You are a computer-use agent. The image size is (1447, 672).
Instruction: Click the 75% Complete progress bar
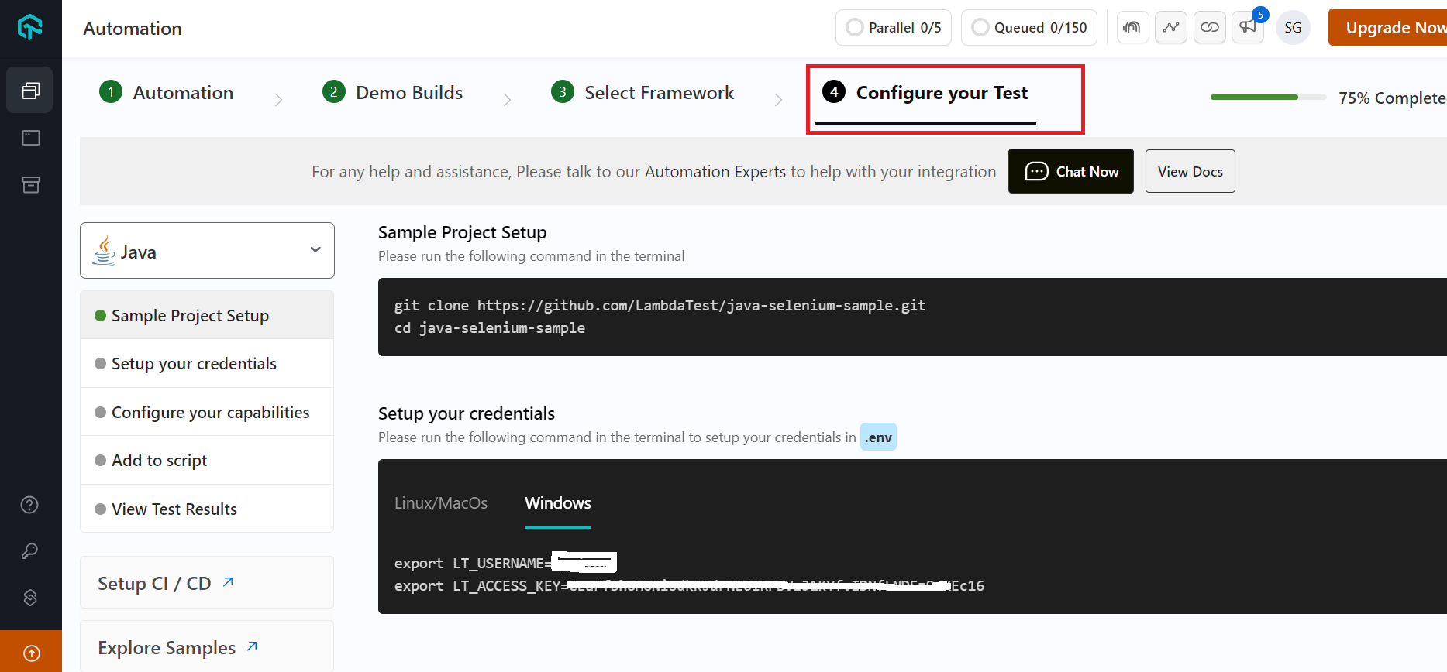pos(1267,97)
